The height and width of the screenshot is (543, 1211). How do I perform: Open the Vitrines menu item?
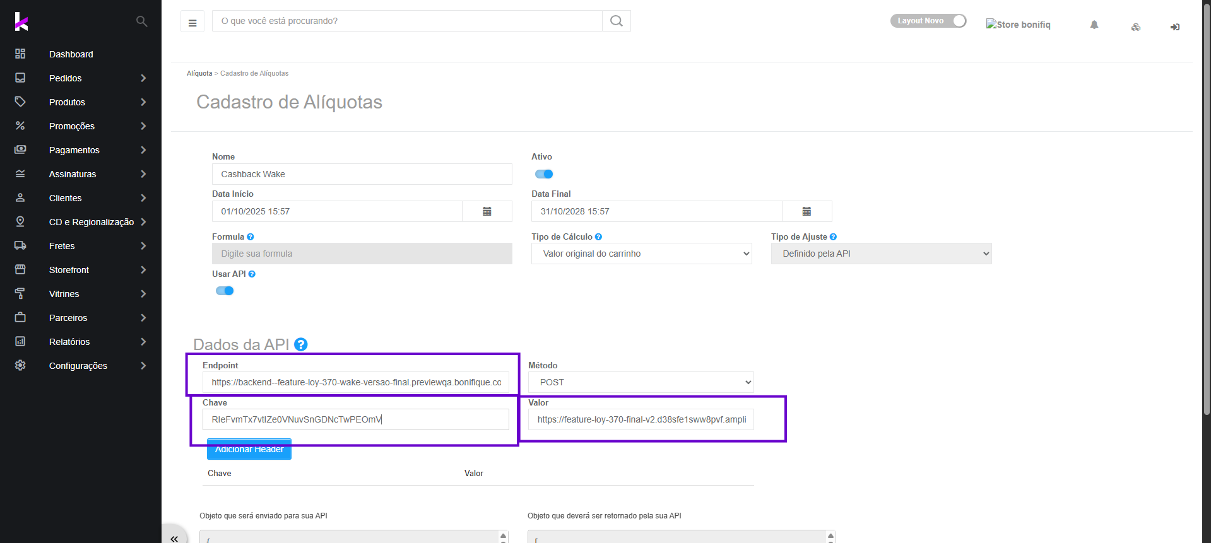point(64,294)
